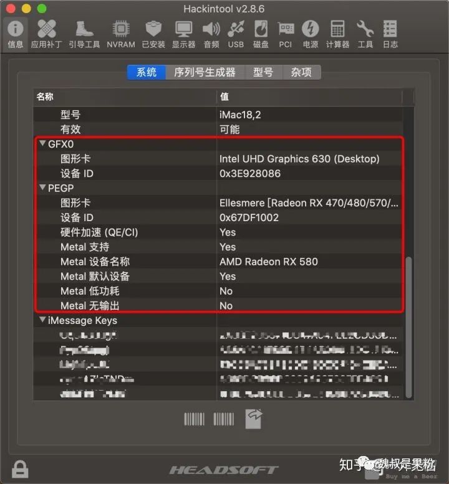Open the 应用补丁 (Patch) tool
This screenshot has width=449, height=484.
click(x=46, y=34)
